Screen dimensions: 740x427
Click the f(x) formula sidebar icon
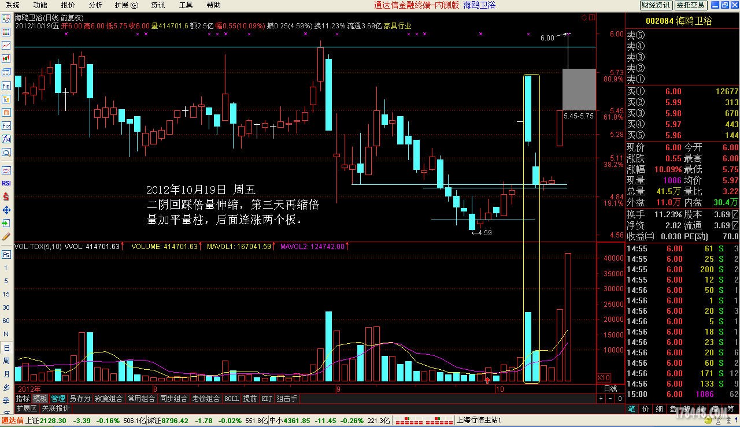coord(6,139)
